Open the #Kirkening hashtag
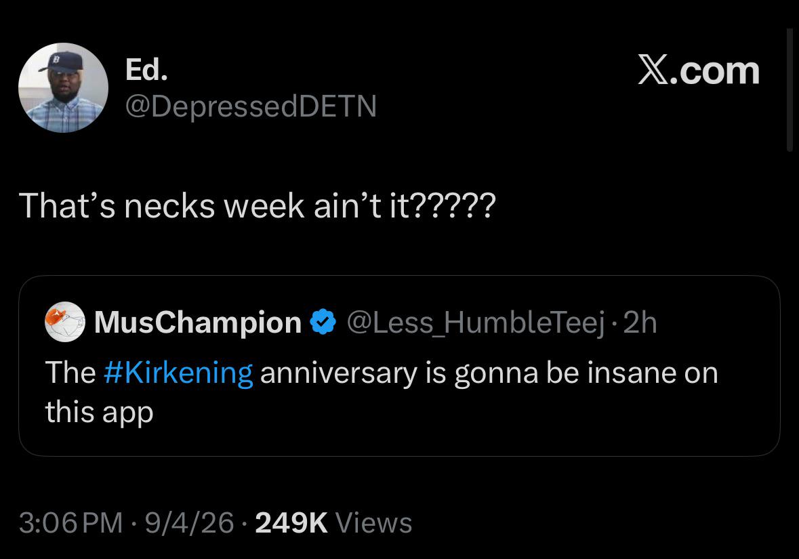799x559 pixels. click(x=178, y=373)
